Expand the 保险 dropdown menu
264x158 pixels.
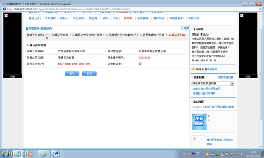coord(117,18)
